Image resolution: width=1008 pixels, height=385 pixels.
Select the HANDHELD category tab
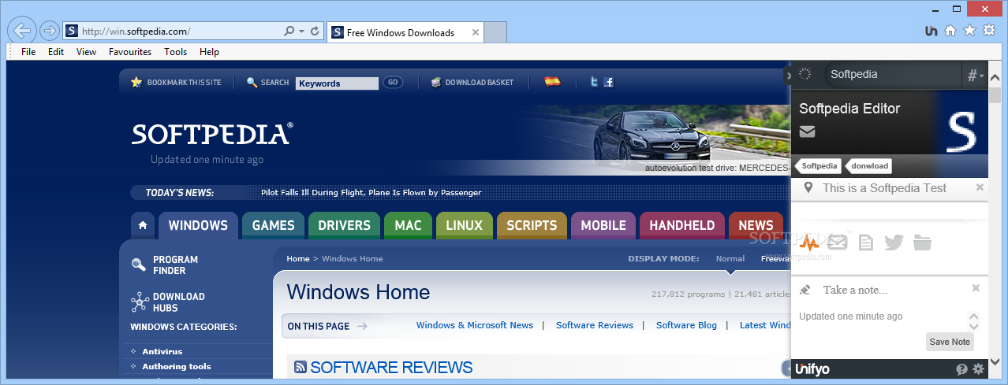pyautogui.click(x=681, y=225)
